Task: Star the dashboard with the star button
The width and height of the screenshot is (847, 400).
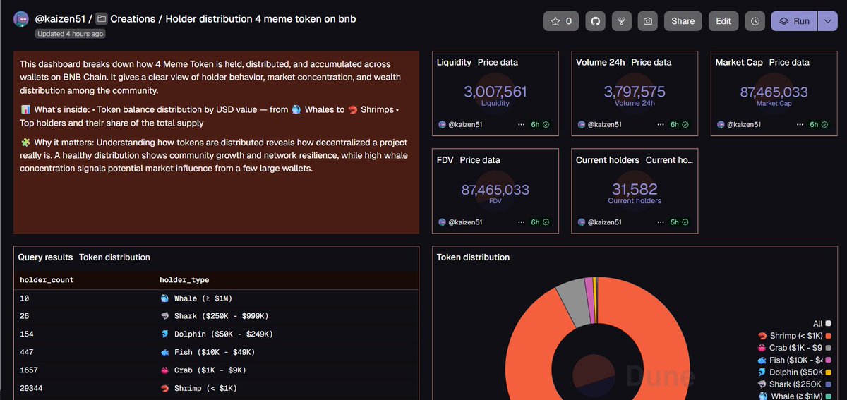Action: pos(561,21)
